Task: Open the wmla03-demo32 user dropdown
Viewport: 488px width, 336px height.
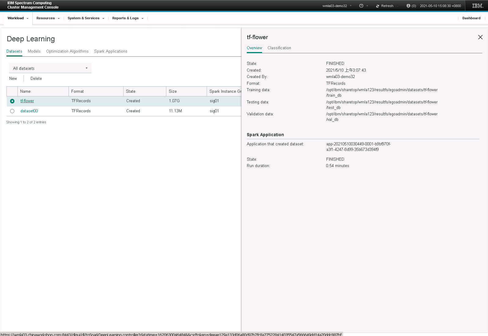Action: (x=337, y=6)
